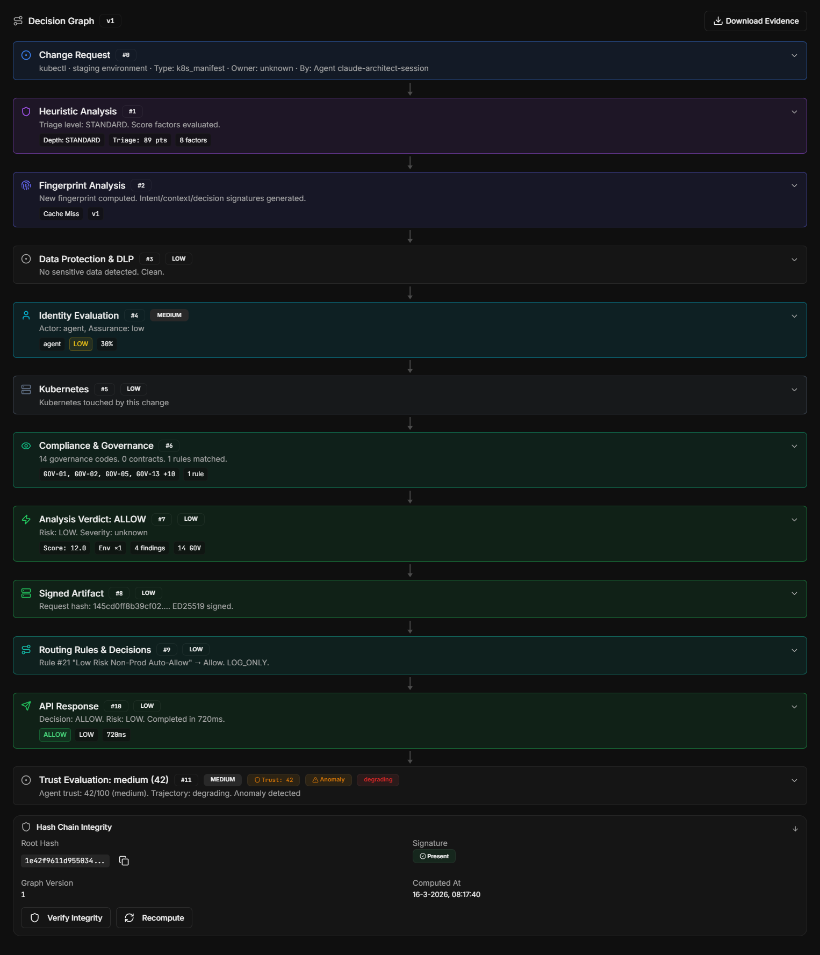Collapse the Hash Chain Integrity panel arrow
Image resolution: width=820 pixels, height=955 pixels.
(x=795, y=829)
